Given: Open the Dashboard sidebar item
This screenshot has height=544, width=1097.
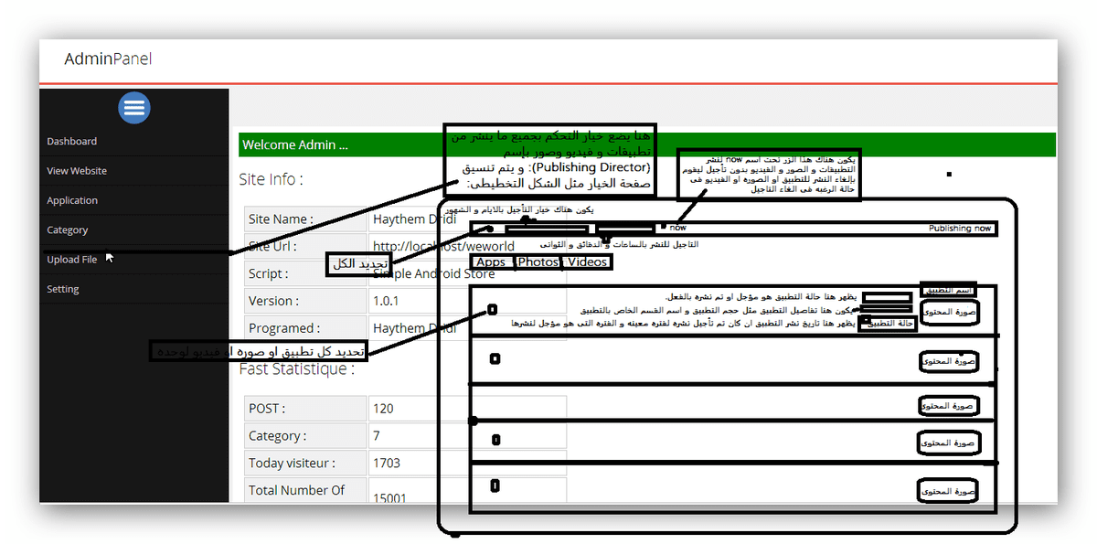Looking at the screenshot, I should [x=72, y=142].
